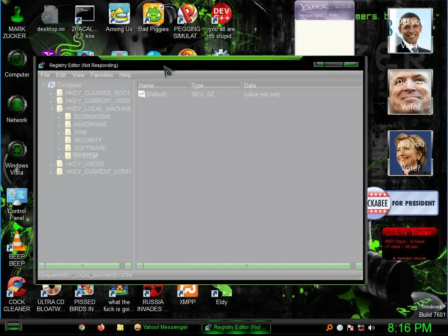Expand the BCD00000000 key
Screen dimensions: 448x336
59,116
